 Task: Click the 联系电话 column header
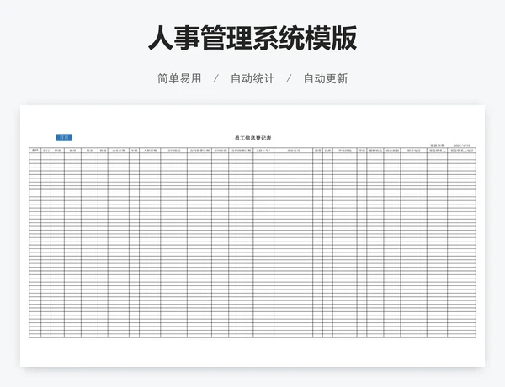tap(414, 151)
